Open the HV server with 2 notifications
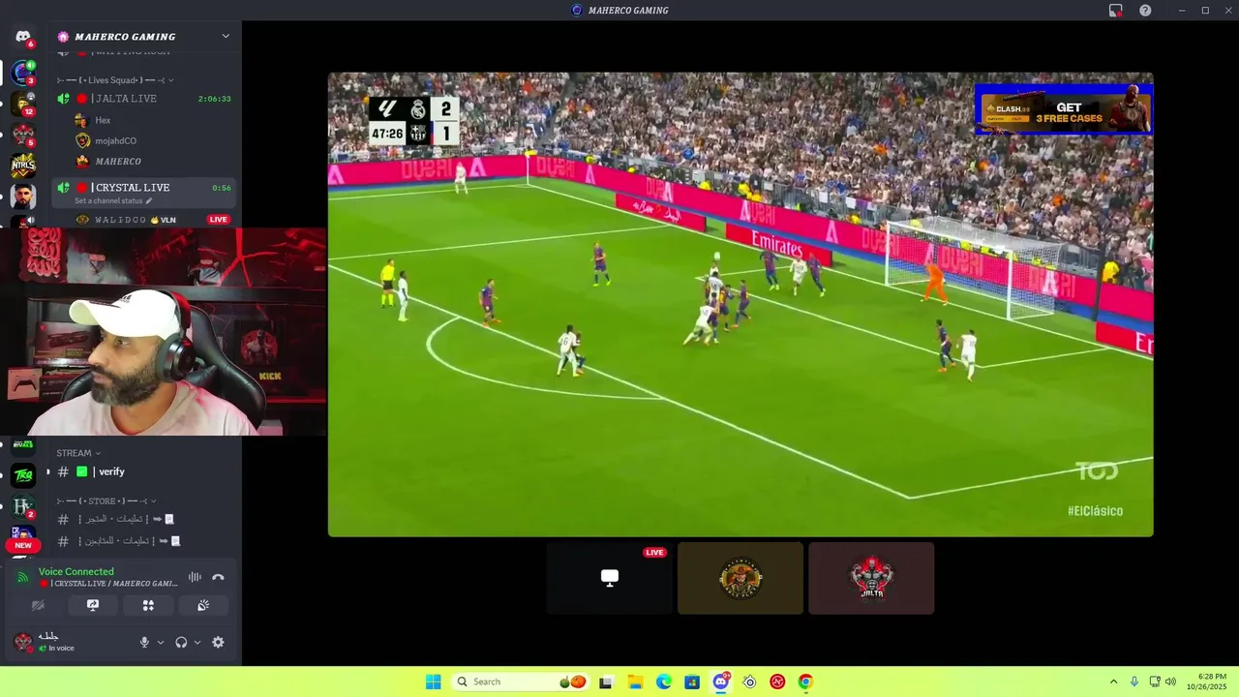 (23, 506)
